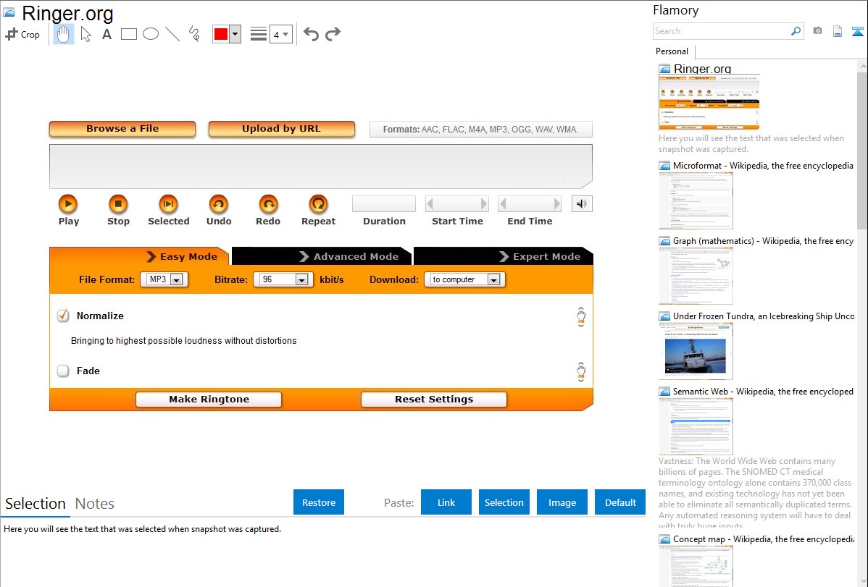Viewport: 868px width, 587px height.
Task: Click the Default paste button
Action: point(620,502)
